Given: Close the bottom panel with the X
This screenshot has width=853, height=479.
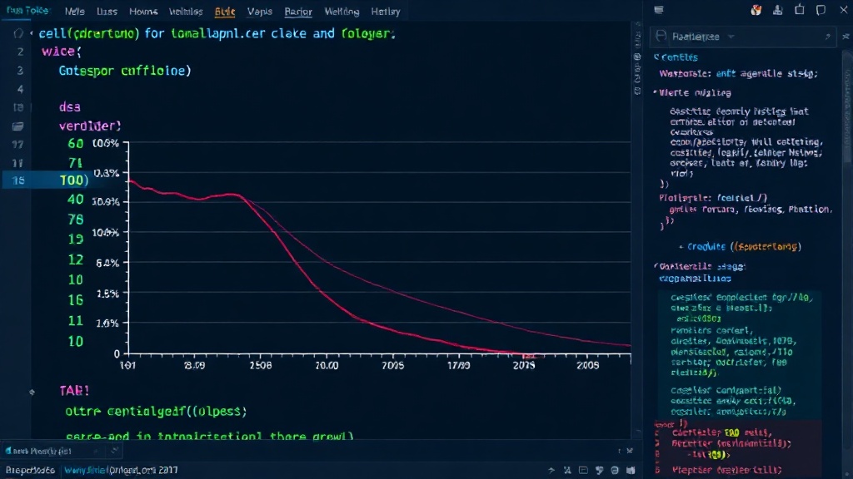Looking at the screenshot, I should pos(630,451).
